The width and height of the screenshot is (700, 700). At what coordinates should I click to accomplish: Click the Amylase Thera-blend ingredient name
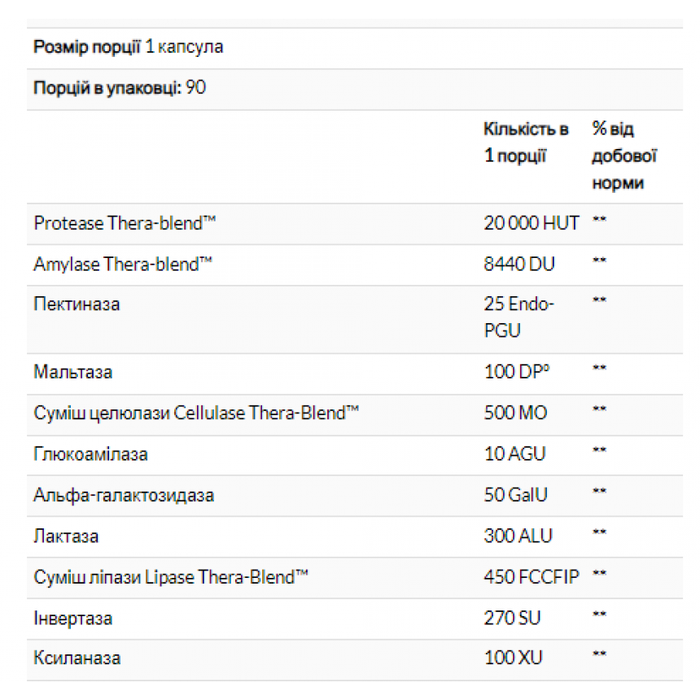[123, 265]
